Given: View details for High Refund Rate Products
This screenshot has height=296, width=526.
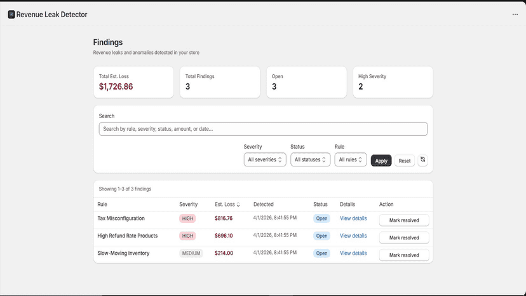Looking at the screenshot, I should 353,236.
